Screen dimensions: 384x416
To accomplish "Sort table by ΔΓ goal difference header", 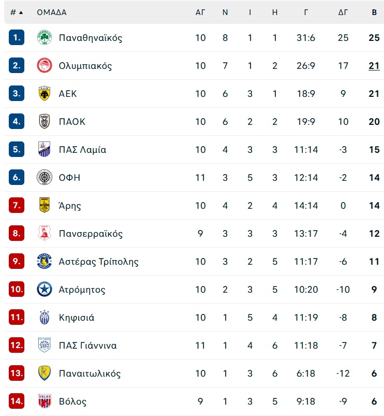I will pos(343,12).
